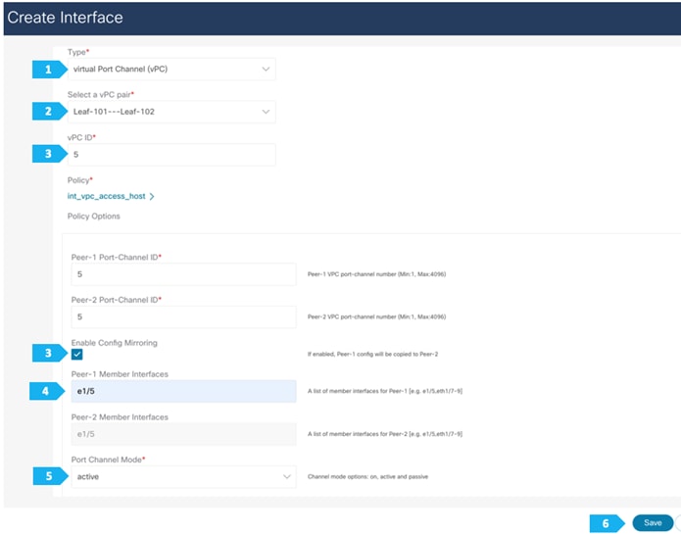Click the blue step 5 marker
The width and height of the screenshot is (681, 534).
tap(50, 476)
